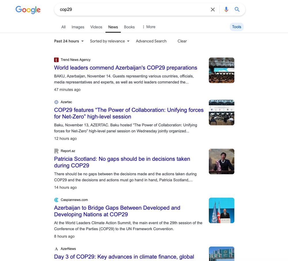This screenshot has width=288, height=261.
Task: Click snippet starting 'There should be no gaps'
Action: point(125,177)
